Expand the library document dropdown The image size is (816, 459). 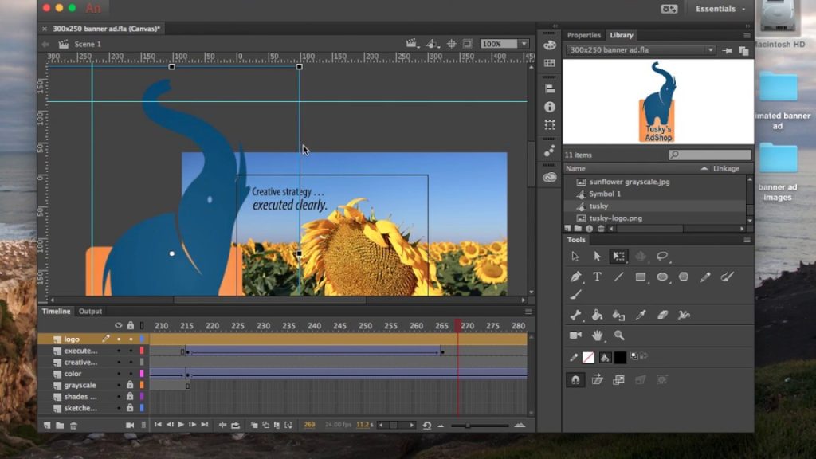[x=709, y=50]
